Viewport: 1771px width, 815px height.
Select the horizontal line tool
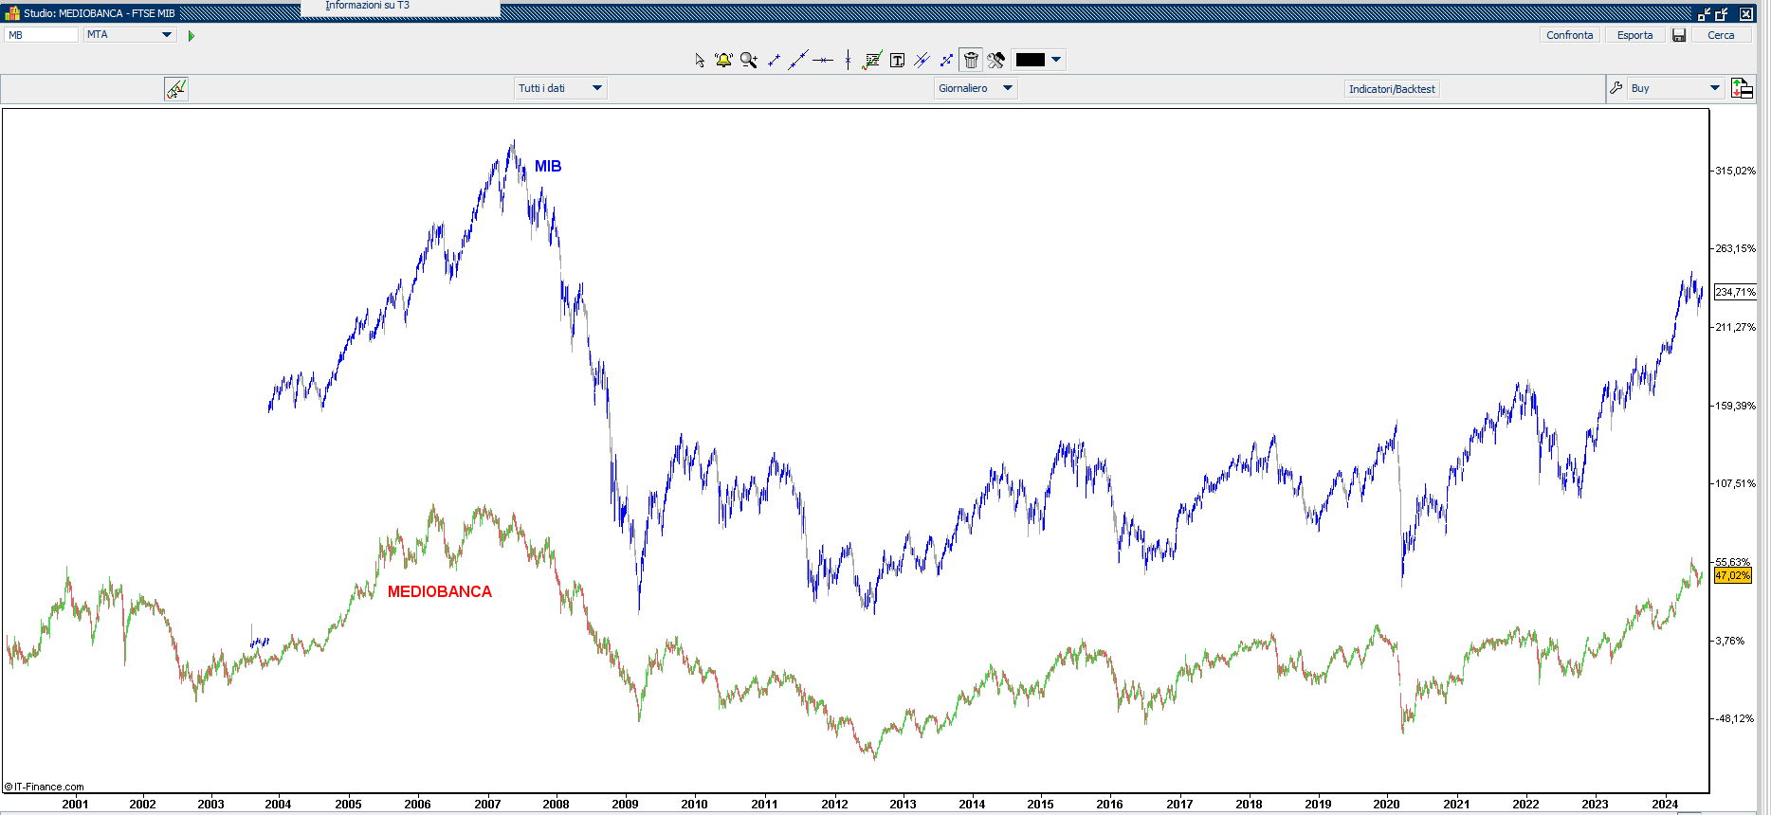(823, 60)
